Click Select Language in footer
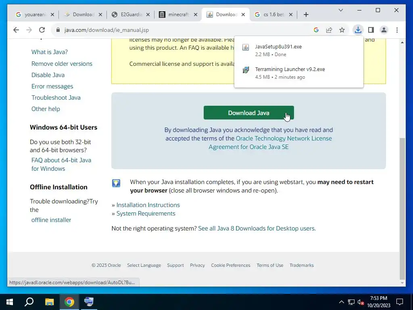The width and height of the screenshot is (413, 310). click(144, 266)
